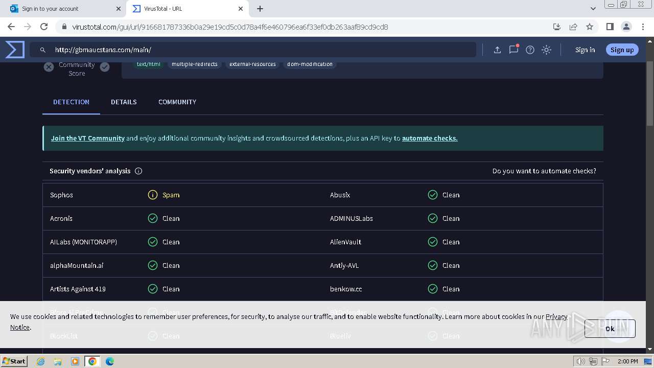Expand the tab search dropdown arrow
Screen dimensions: 654x368
[593, 9]
